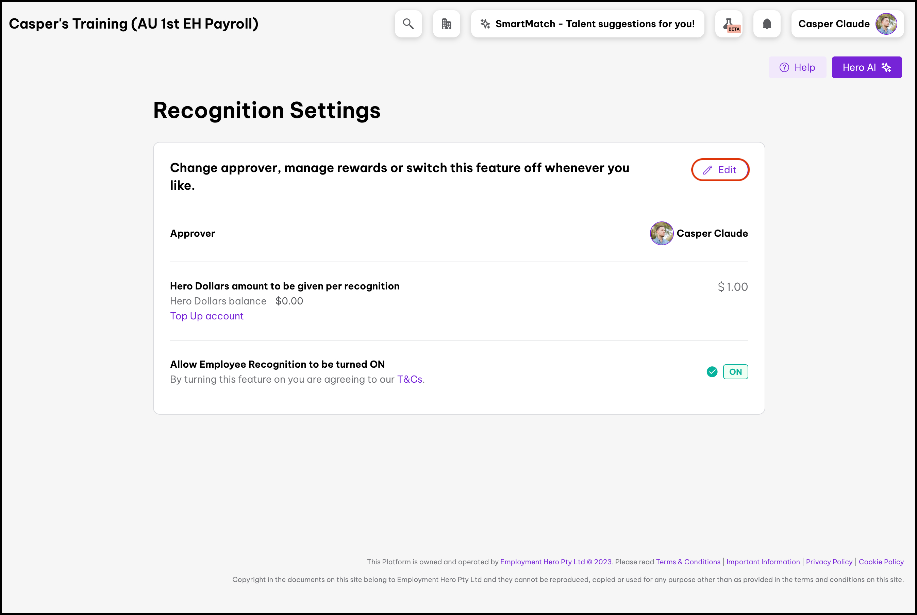Open the BETA labs flask icon
The image size is (917, 615).
pyautogui.click(x=729, y=24)
